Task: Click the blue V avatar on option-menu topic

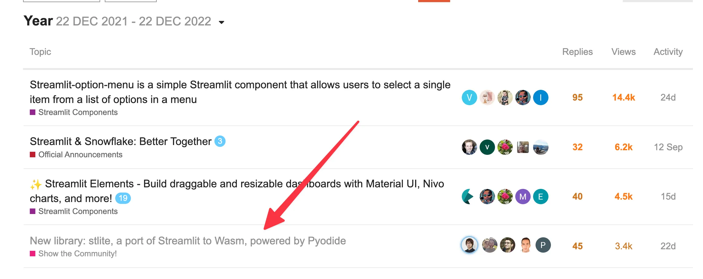Action: click(469, 97)
